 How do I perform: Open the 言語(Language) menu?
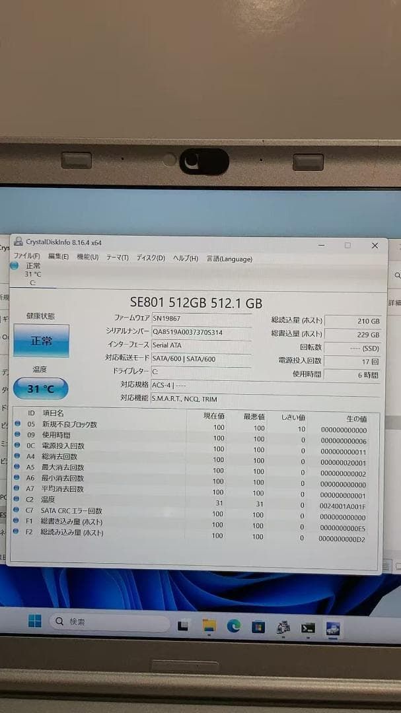click(229, 259)
